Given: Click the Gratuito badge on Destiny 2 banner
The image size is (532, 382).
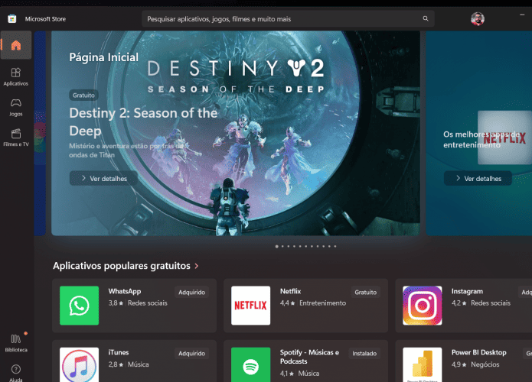Looking at the screenshot, I should click(83, 95).
